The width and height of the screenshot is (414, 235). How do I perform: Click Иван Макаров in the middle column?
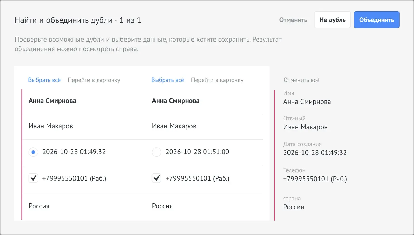click(x=174, y=126)
